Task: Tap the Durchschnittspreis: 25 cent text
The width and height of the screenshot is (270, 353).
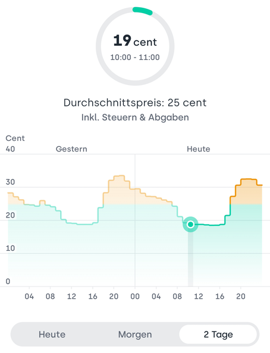Action: pyautogui.click(x=135, y=103)
